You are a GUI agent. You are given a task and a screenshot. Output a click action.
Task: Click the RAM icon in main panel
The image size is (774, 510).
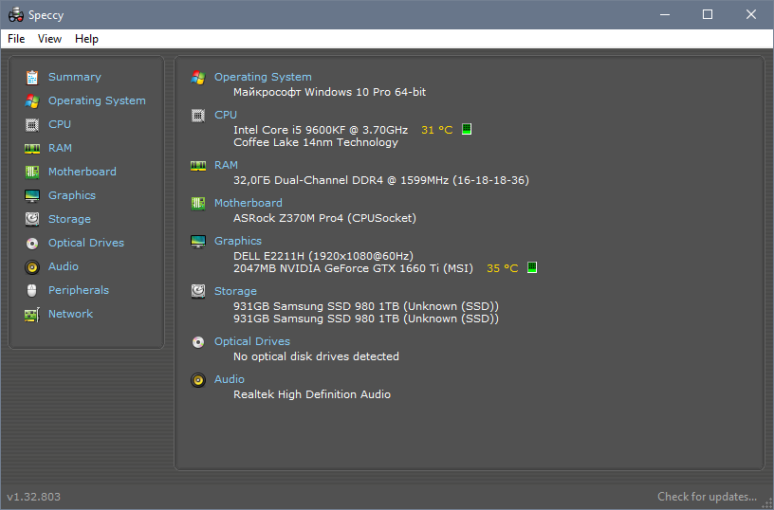[x=198, y=166]
